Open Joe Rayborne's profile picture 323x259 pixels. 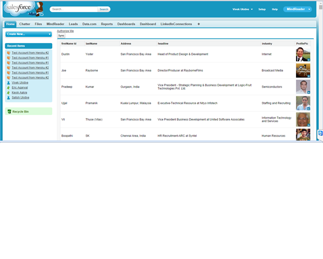coord(303,70)
